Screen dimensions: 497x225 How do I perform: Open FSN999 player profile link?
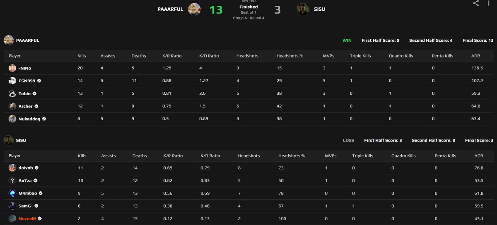coord(27,81)
